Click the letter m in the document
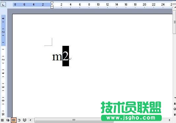This screenshot has height=123, width=176. click(x=57, y=57)
